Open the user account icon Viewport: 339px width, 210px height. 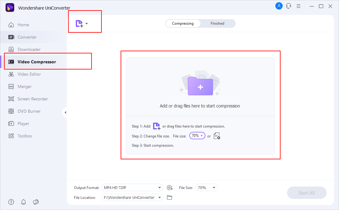pyautogui.click(x=279, y=6)
